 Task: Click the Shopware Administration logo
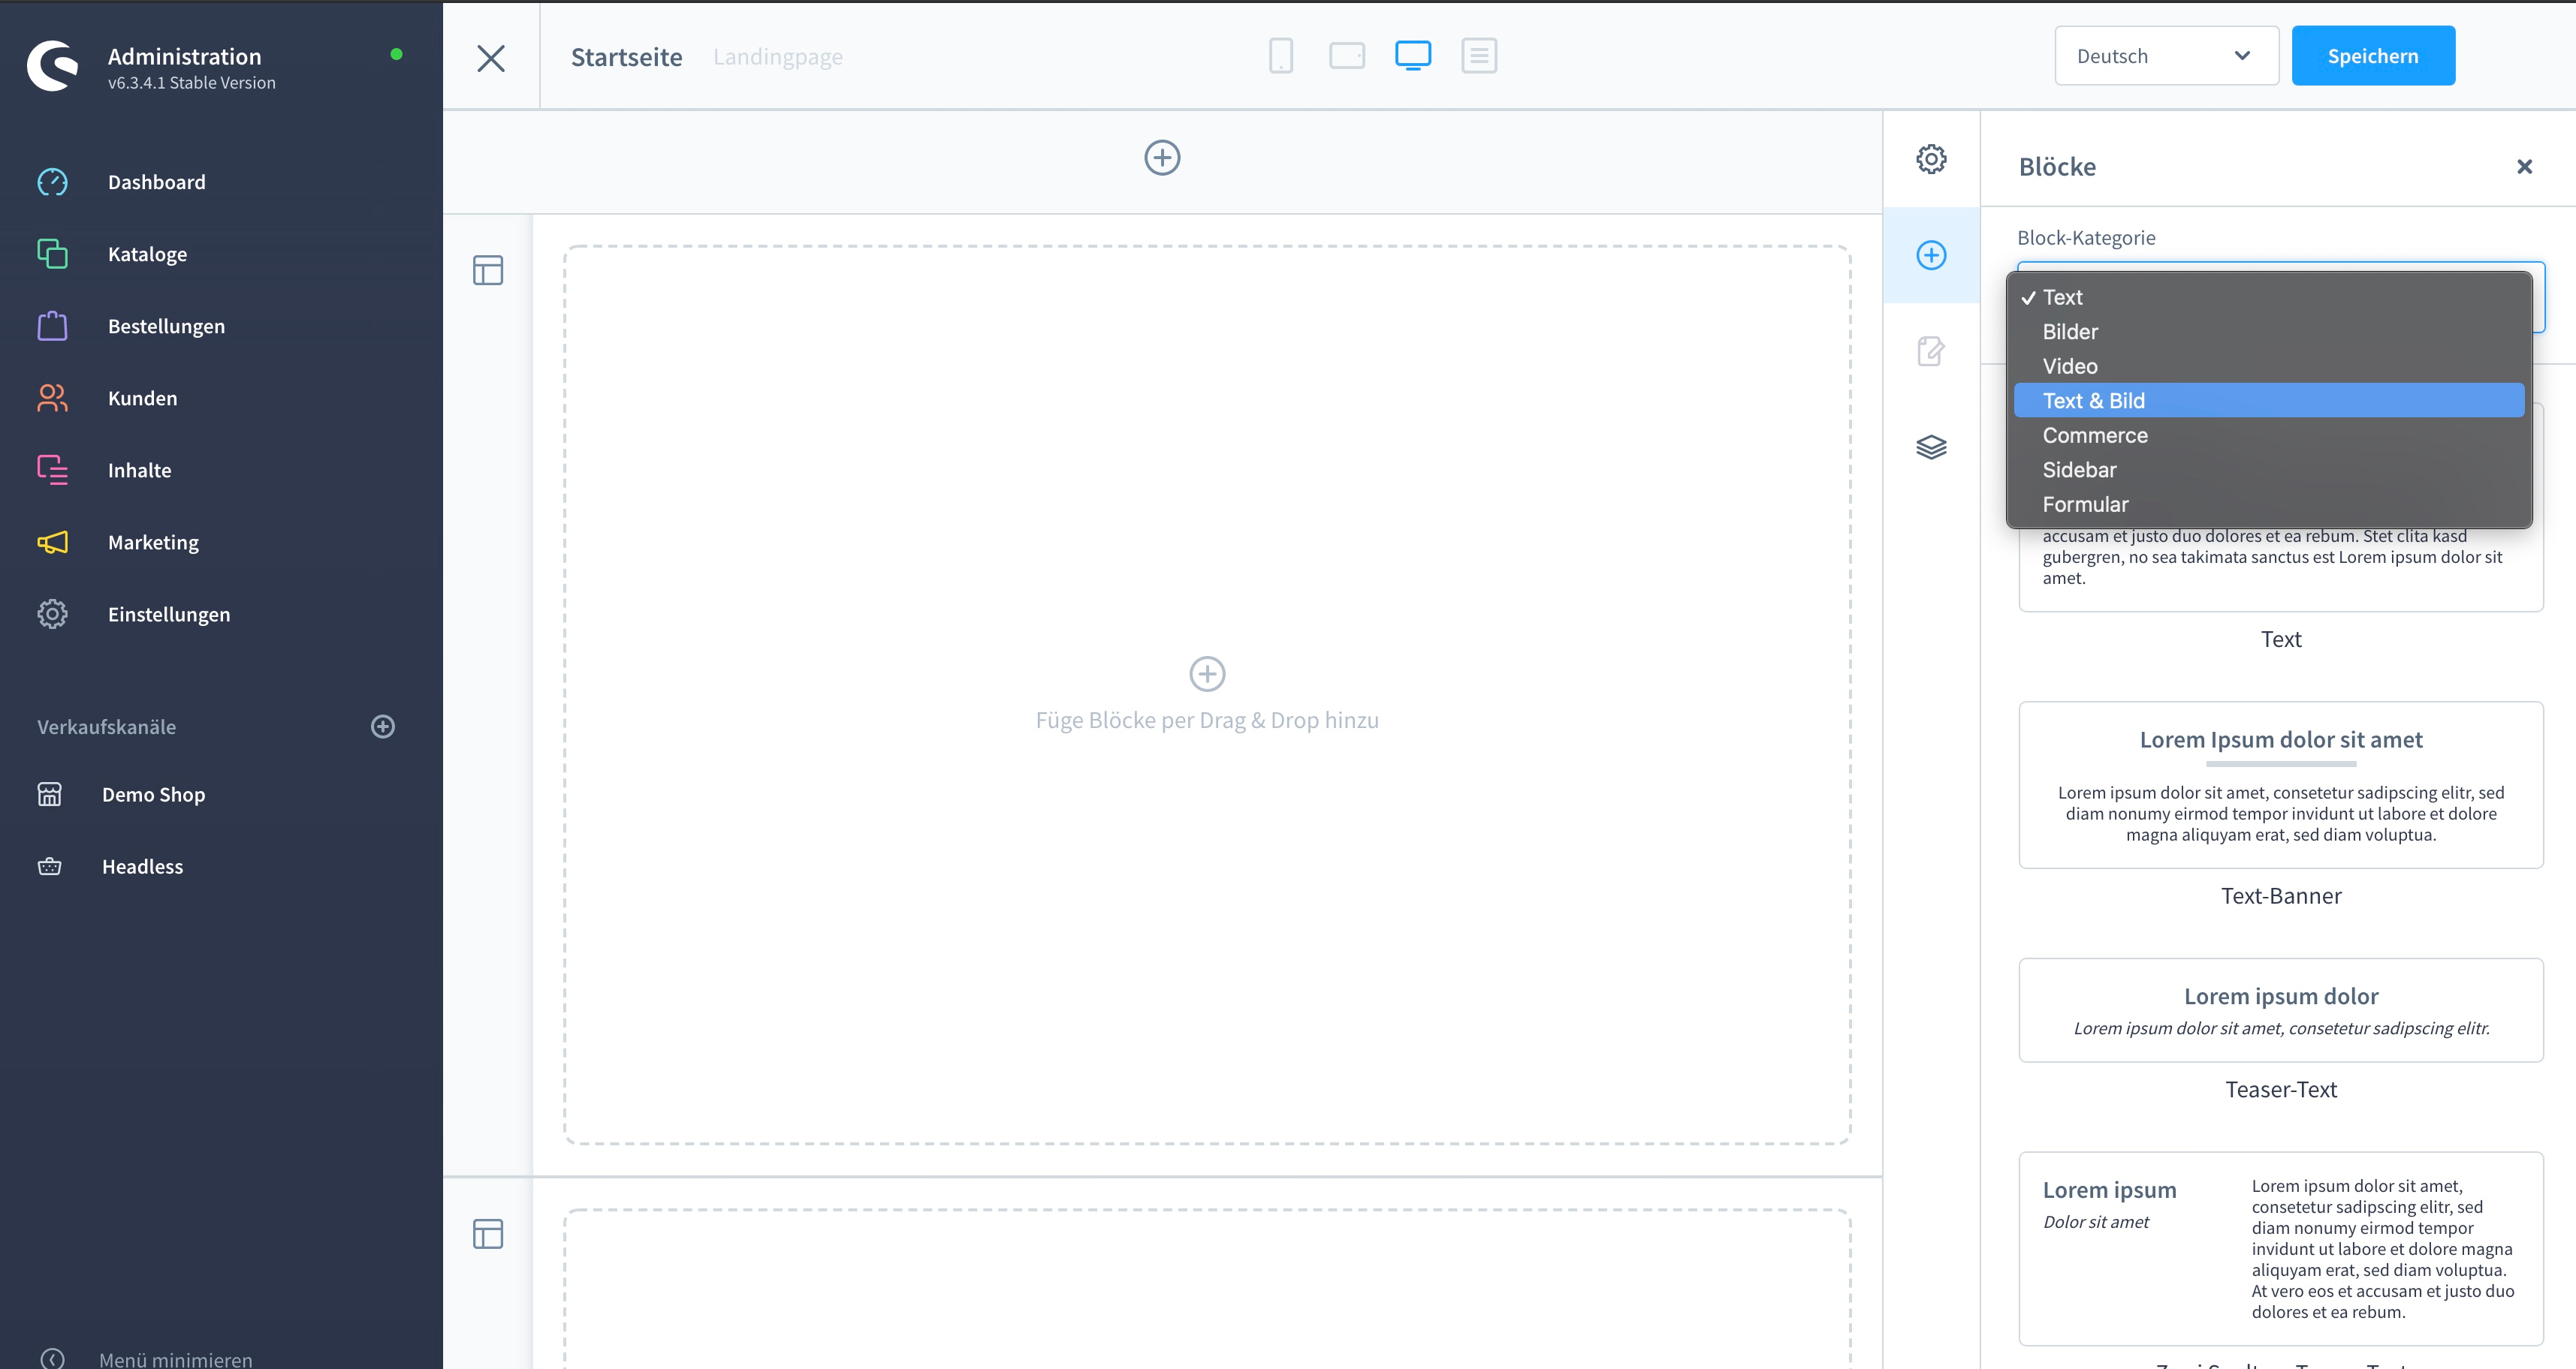pos(52,66)
